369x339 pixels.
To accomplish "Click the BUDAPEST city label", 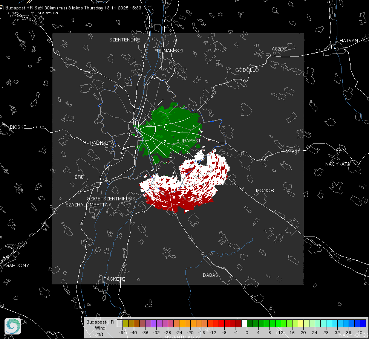I will 188,140.
